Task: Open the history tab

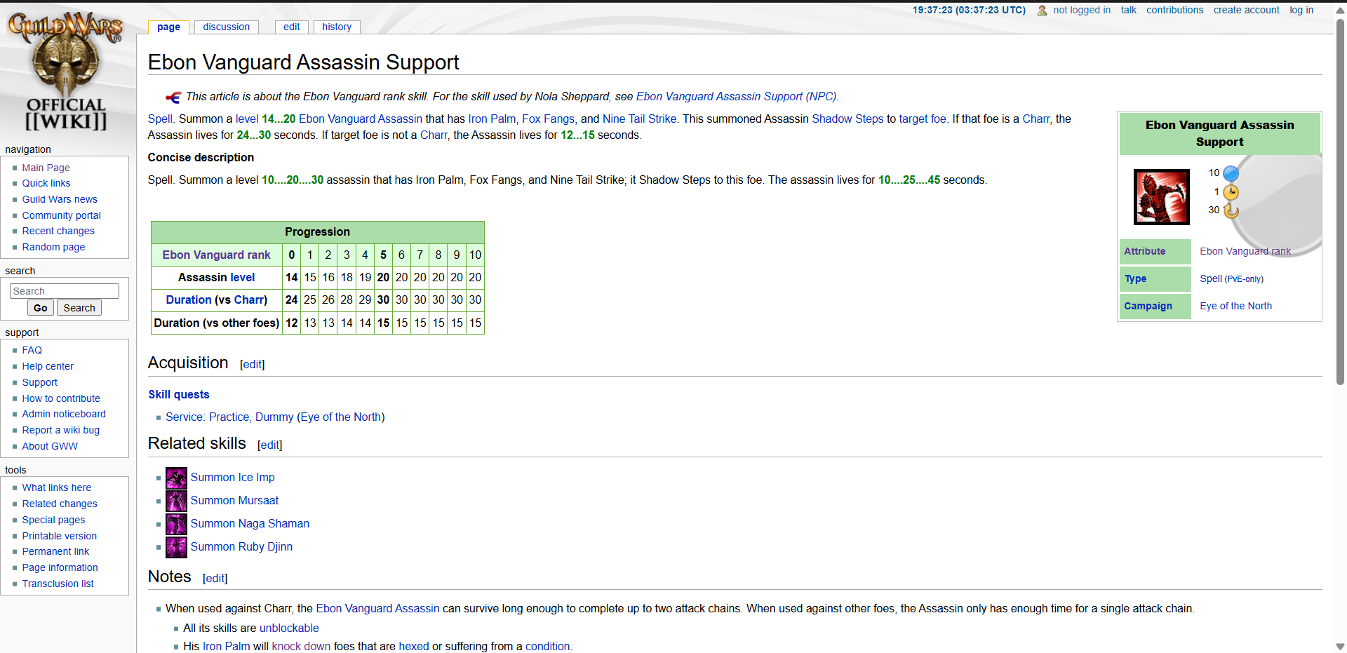Action: (x=337, y=27)
